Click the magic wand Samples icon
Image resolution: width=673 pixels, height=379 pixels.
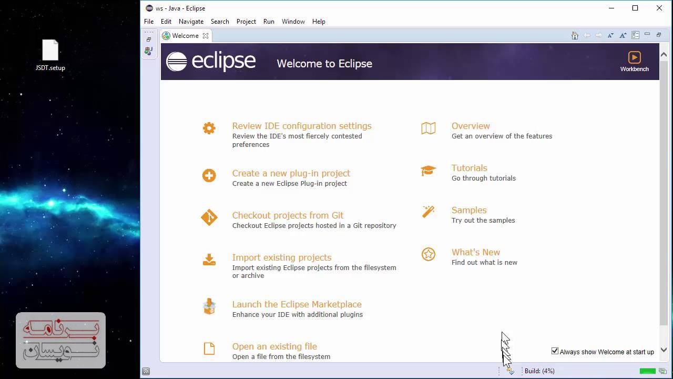click(x=429, y=212)
